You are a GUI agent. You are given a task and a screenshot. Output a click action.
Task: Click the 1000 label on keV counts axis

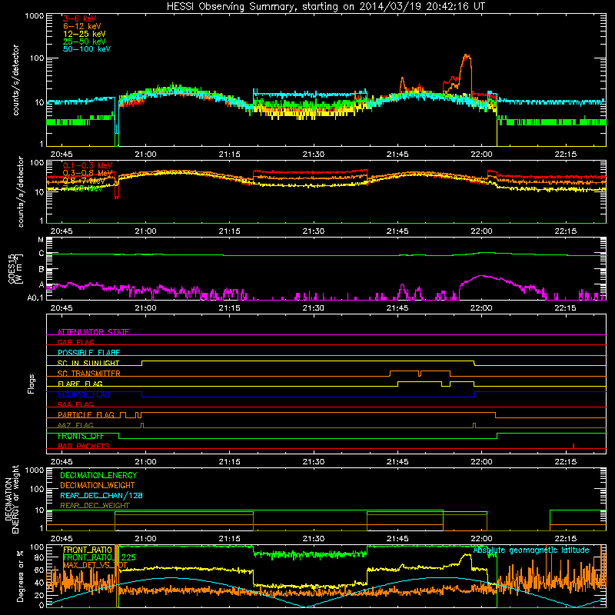(35, 16)
